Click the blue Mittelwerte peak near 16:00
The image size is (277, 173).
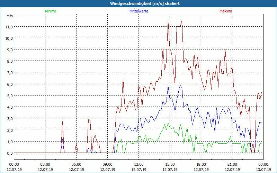(180, 85)
